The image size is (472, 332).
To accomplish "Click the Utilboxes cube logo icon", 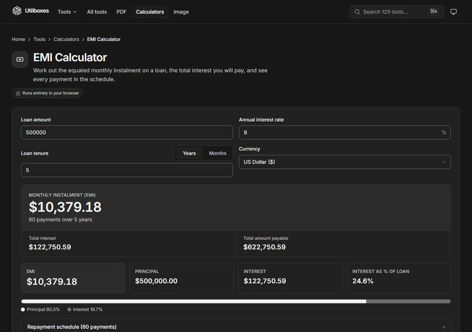I will [x=17, y=11].
